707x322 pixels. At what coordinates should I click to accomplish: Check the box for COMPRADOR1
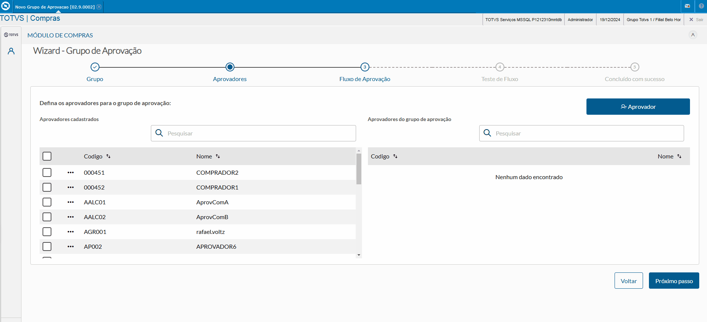(47, 187)
